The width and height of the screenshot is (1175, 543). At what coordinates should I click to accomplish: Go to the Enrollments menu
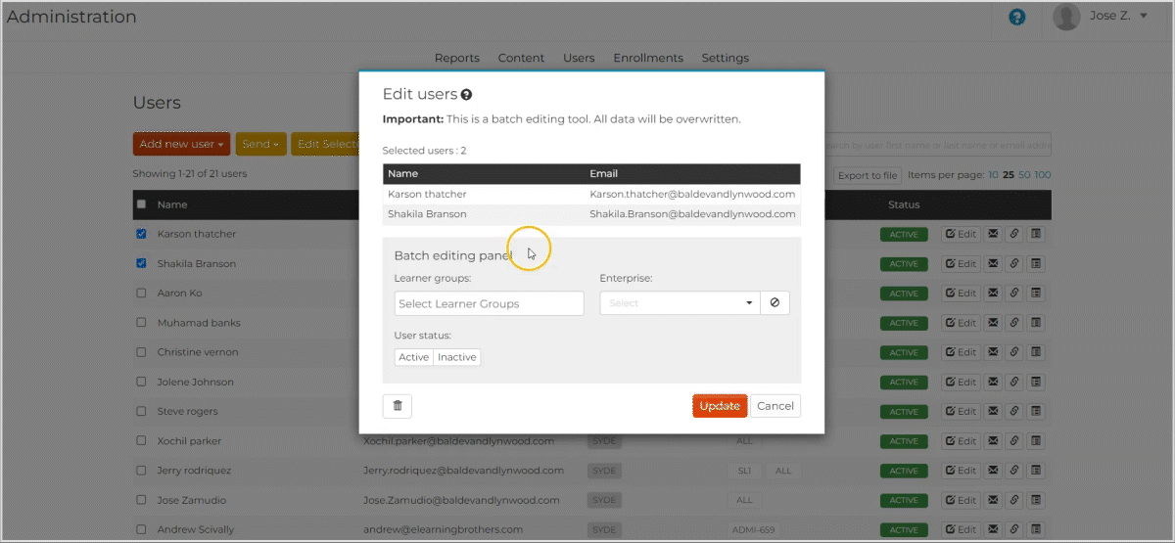[648, 58]
